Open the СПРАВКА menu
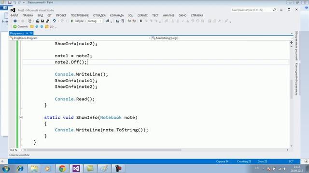The height and width of the screenshot is (173, 309). 197,15
